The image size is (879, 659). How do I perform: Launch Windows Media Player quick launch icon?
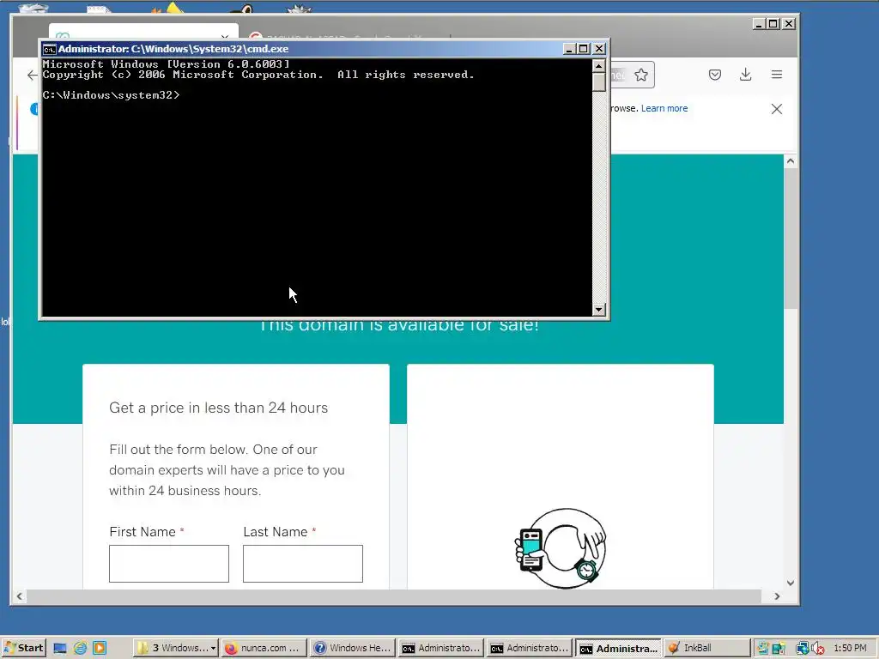coord(100,649)
